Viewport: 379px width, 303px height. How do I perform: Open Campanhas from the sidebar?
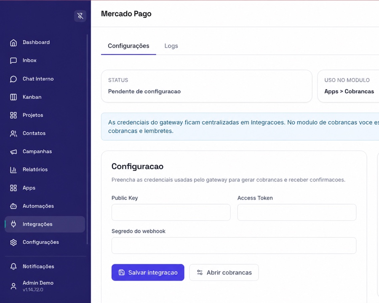click(45, 151)
